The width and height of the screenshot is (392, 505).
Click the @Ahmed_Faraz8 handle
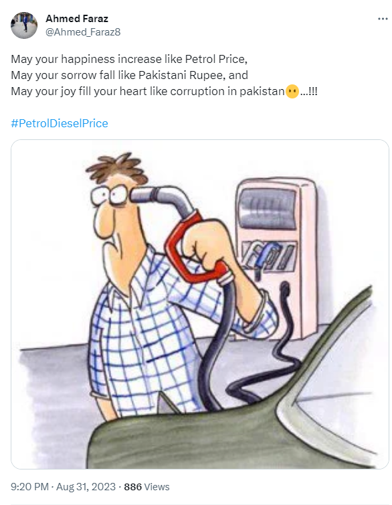(x=83, y=32)
